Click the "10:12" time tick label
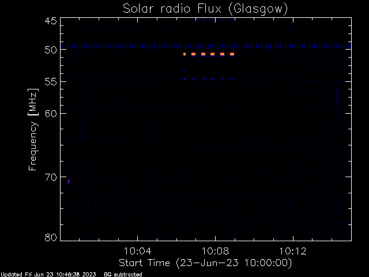The width and height of the screenshot is (369, 277). pos(293,251)
